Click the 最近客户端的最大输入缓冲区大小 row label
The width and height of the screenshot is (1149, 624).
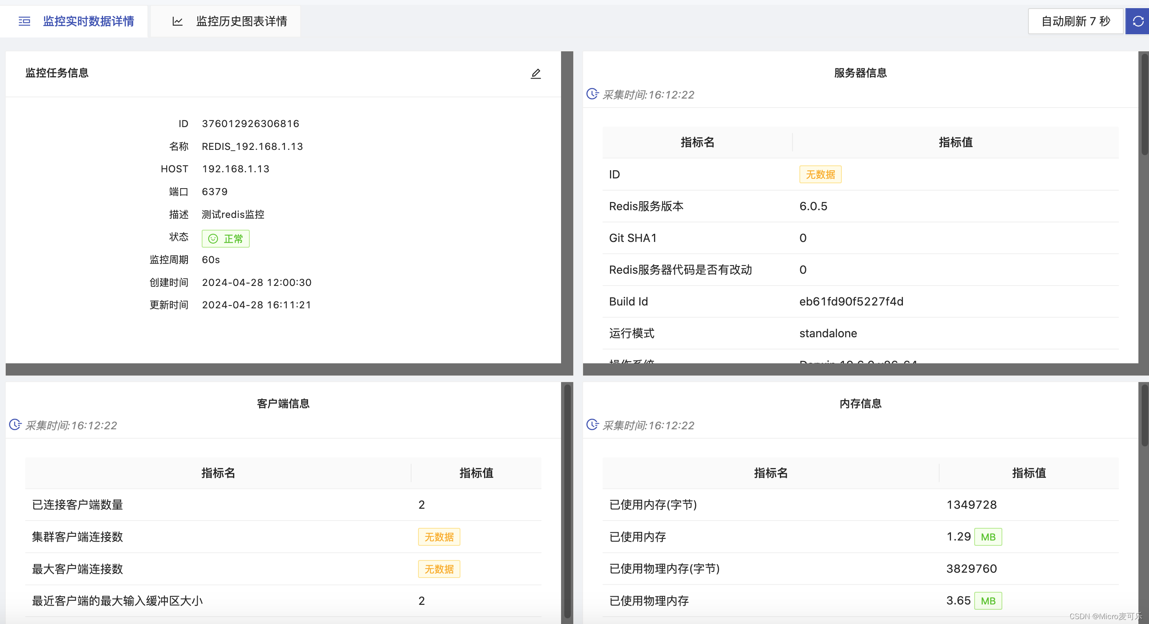(x=117, y=601)
